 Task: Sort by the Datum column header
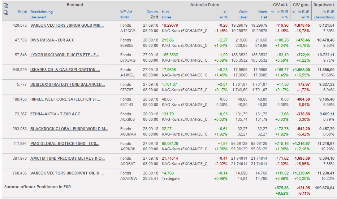point(152,12)
